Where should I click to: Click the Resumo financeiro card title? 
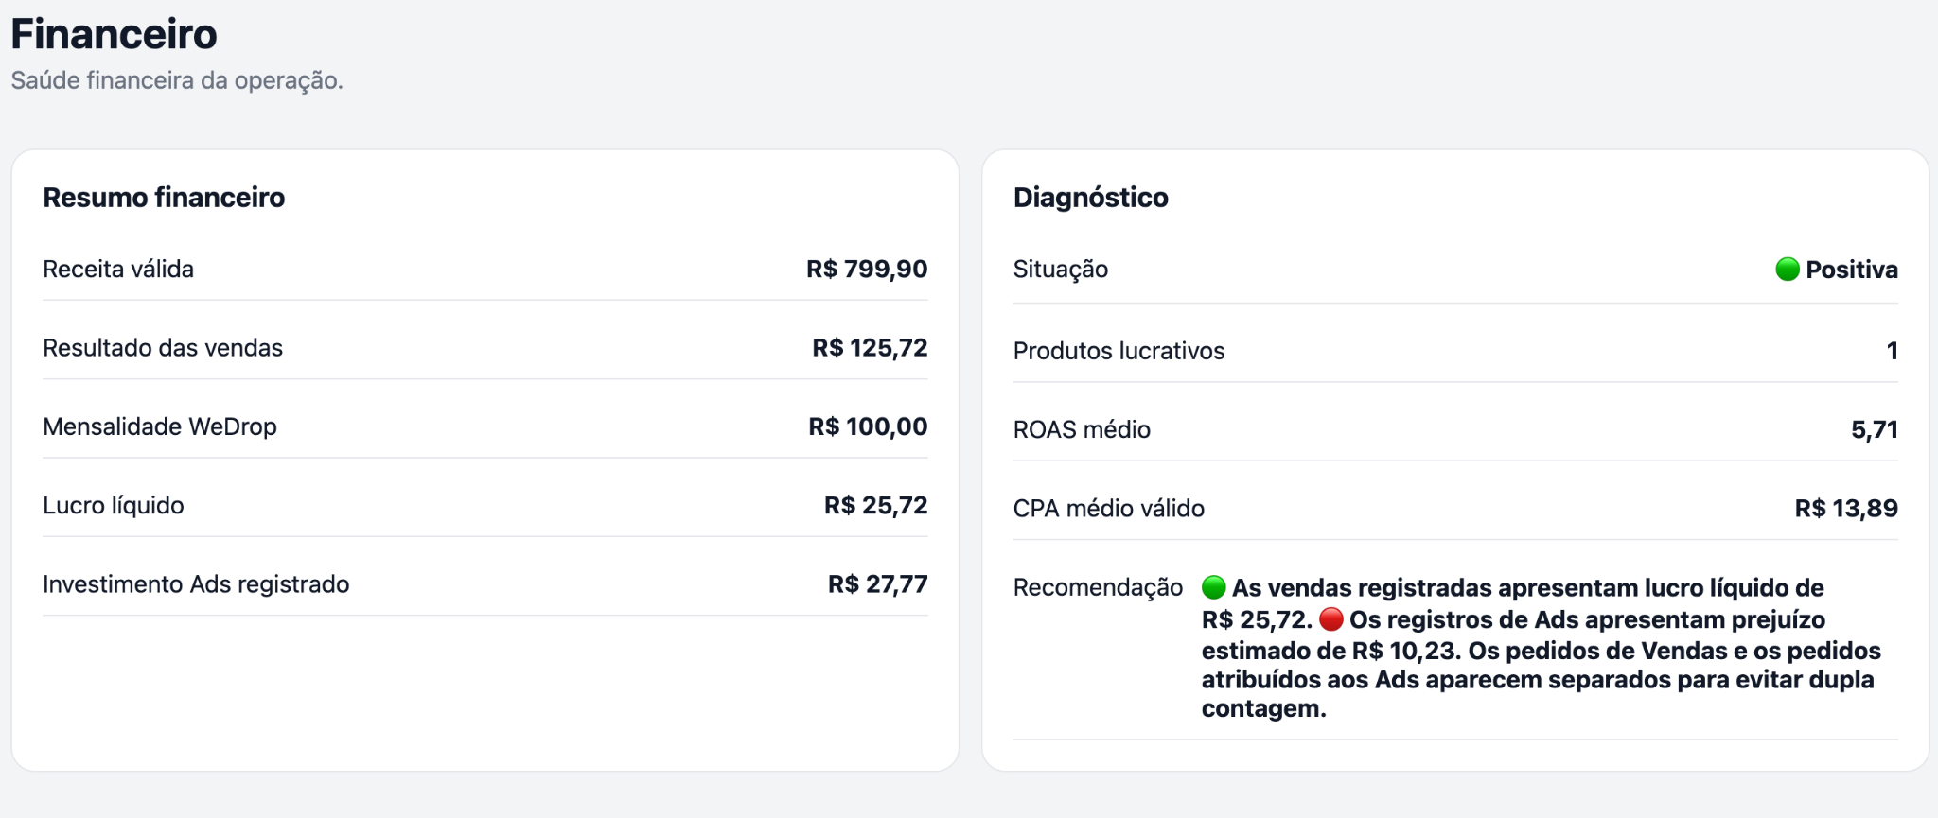tap(164, 197)
